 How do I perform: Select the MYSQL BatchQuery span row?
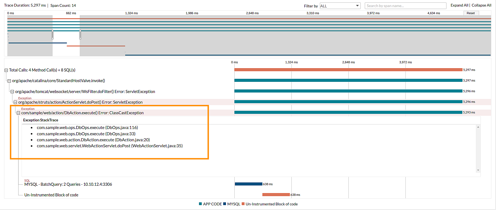(68, 184)
